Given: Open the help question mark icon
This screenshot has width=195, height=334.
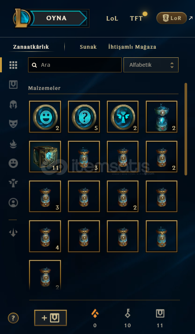Looking at the screenshot, I should pos(13,318).
